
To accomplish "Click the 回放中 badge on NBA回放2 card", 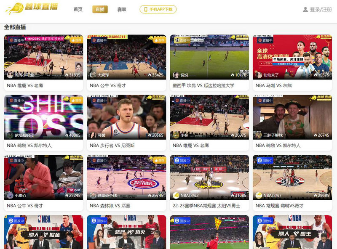I will (182, 161).
